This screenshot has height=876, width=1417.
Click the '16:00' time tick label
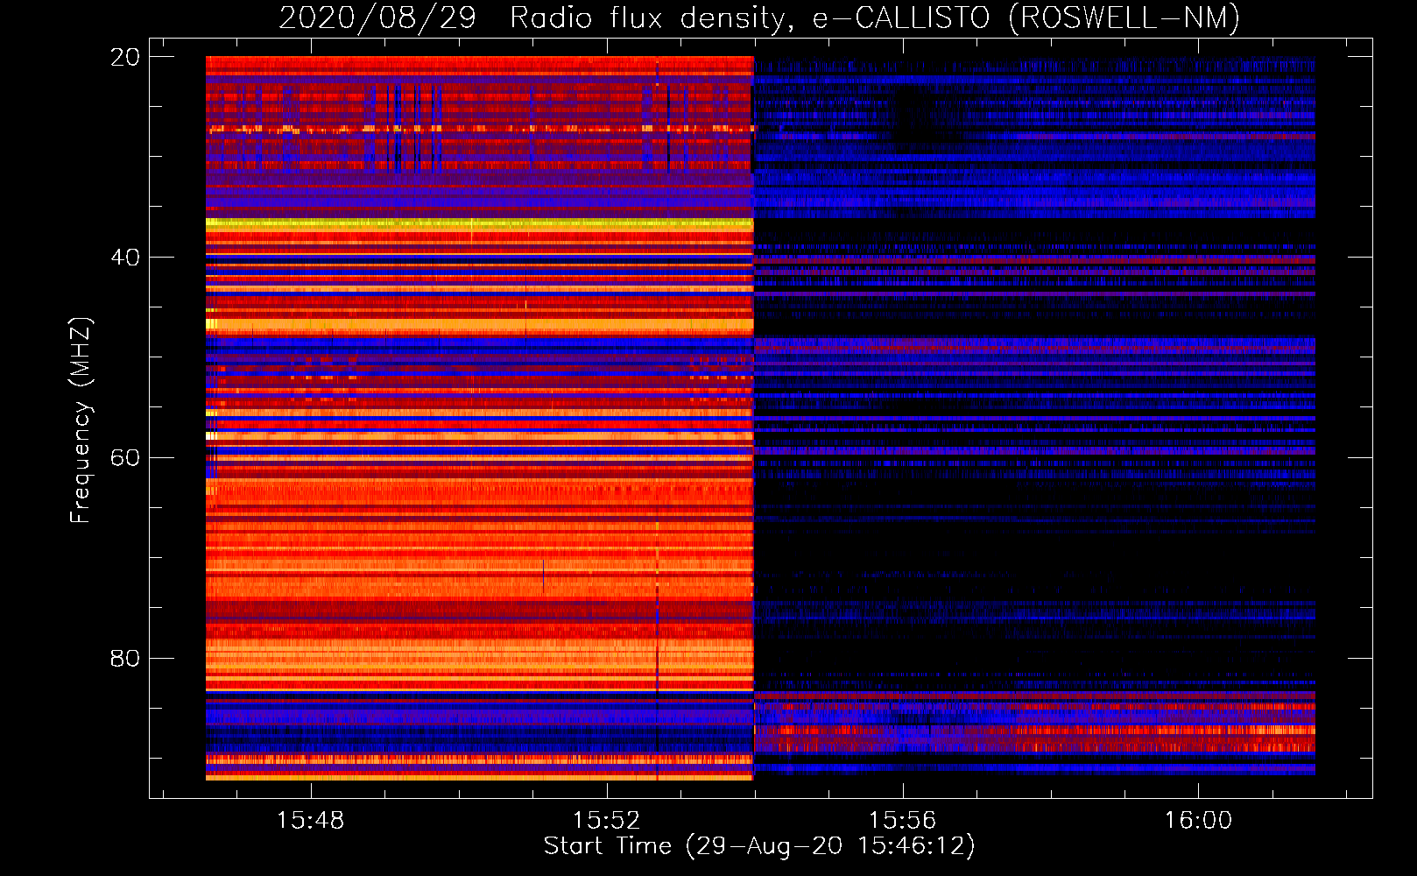[x=1198, y=821]
